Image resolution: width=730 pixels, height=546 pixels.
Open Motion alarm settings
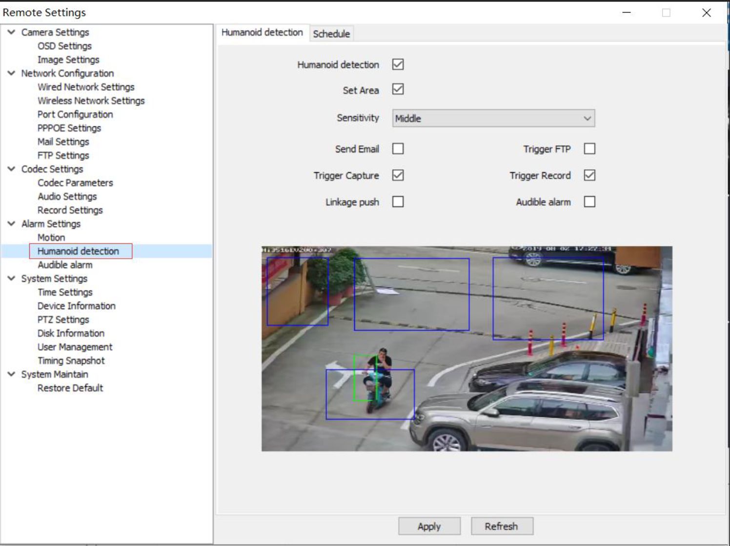tap(51, 237)
